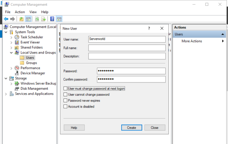The height and width of the screenshot is (144, 228).
Task: Click the Shared Folders icon
Action: [17, 47]
